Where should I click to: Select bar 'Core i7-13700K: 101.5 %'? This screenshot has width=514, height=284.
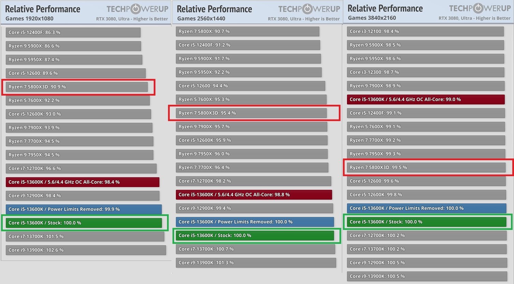click(85, 236)
